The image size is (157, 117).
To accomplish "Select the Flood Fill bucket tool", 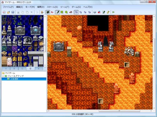I will pyautogui.click(x=71, y=12).
